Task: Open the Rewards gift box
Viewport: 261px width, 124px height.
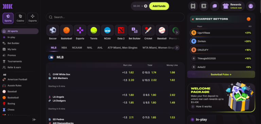Action: pos(232,6)
